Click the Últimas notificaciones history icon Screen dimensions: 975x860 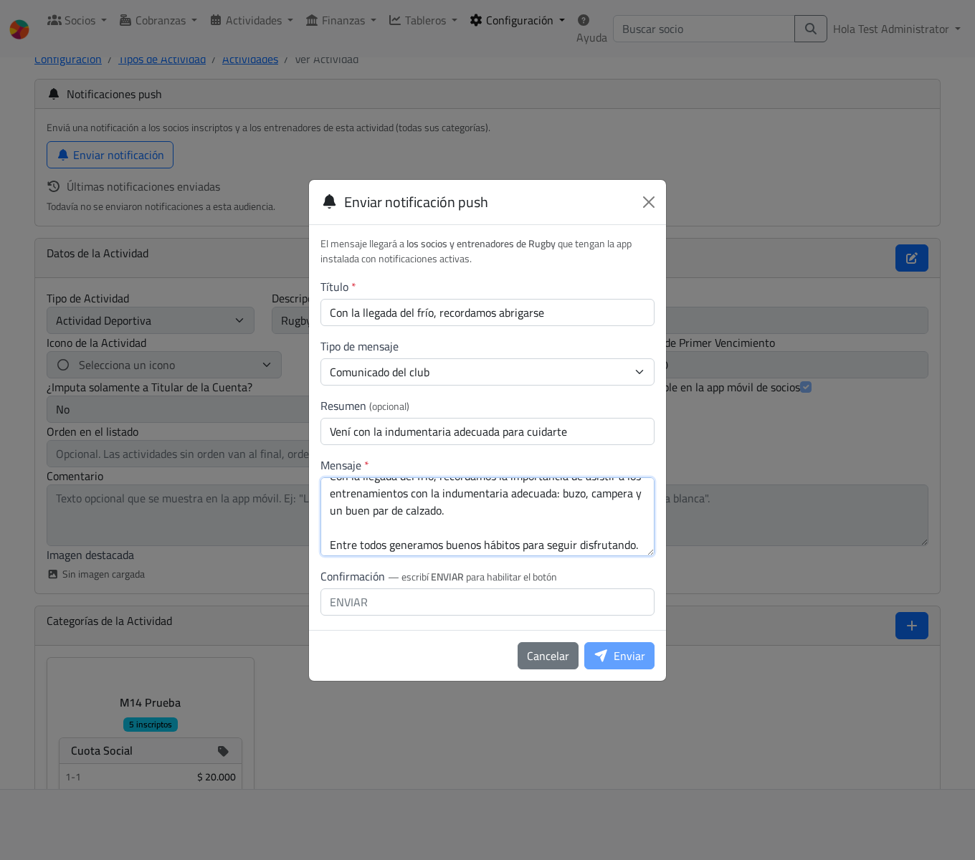[x=54, y=186]
